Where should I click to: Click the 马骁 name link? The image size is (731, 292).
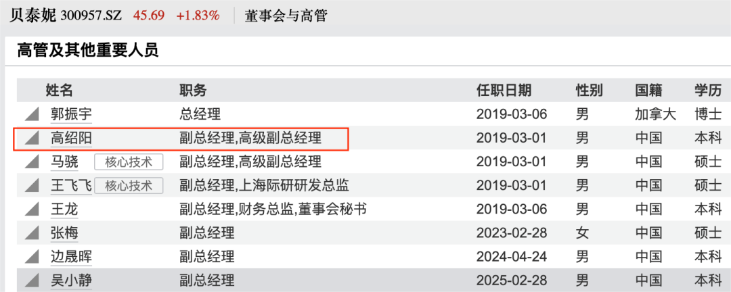[64, 162]
